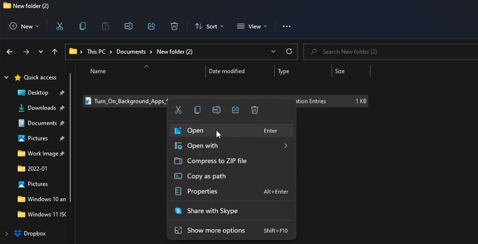This screenshot has width=478, height=244.
Task: Click the Search New folder (2) field
Action: 391,52
